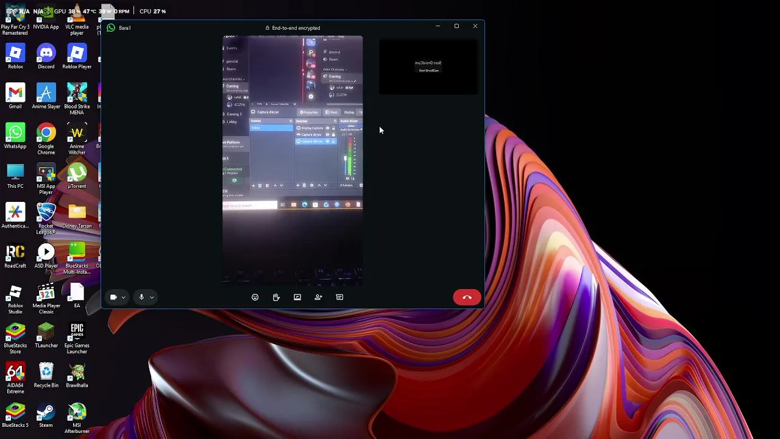The image size is (780, 439).
Task: Select the Rocket League desktop icon
Action: click(46, 218)
